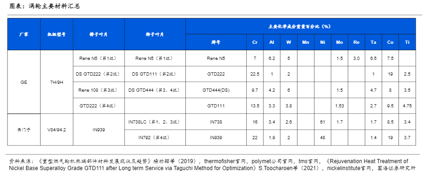
Task: Click the 厂家 column header
Action: tap(24, 35)
